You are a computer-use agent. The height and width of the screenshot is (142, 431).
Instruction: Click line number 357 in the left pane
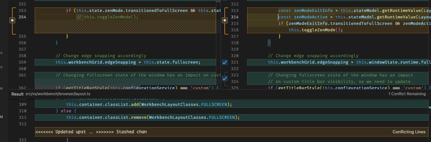[22, 49]
